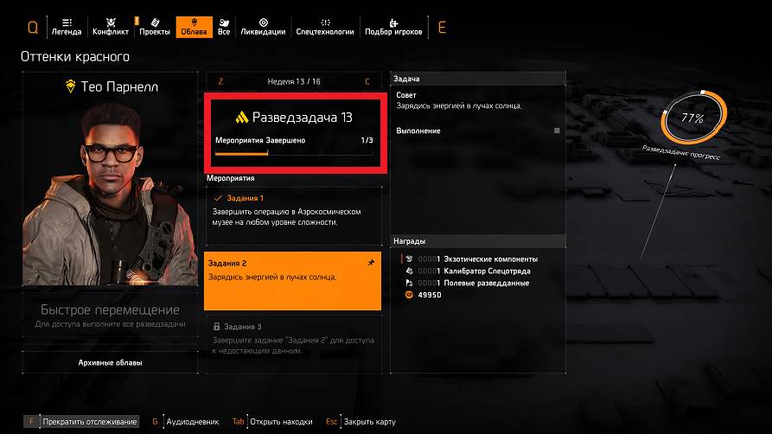This screenshot has height=434, width=772.
Task: Click Тео Парнелл portrait
Action: click(111, 195)
